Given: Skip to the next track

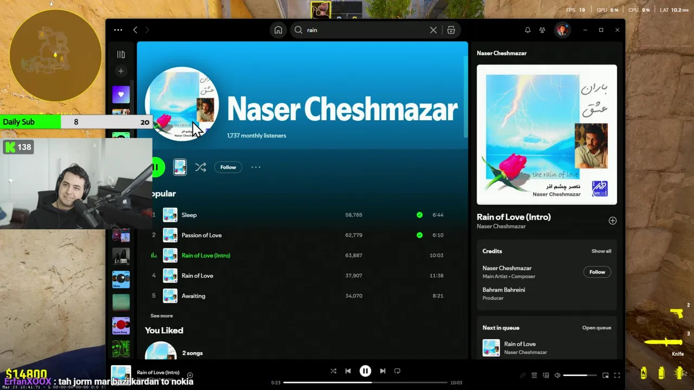Looking at the screenshot, I should (x=383, y=371).
